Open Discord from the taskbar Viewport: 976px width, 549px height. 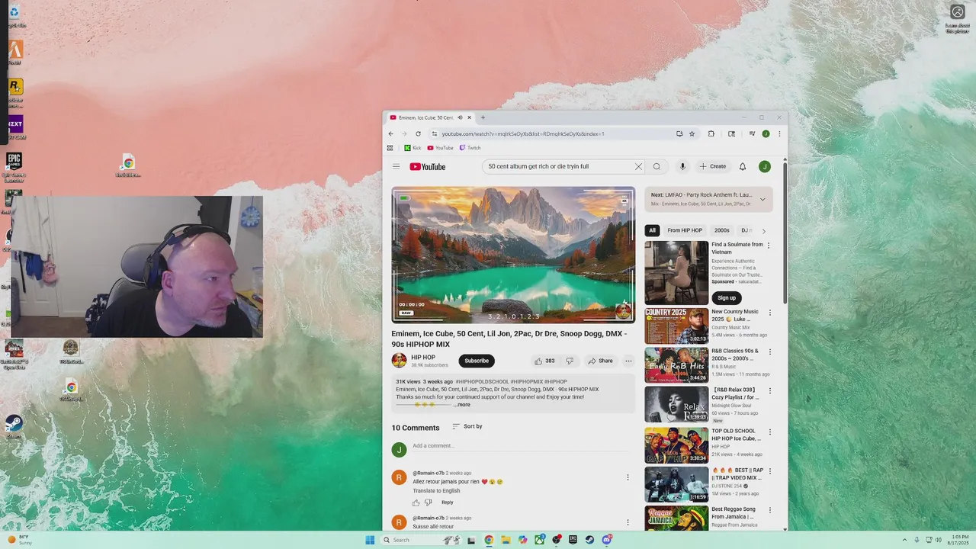tap(606, 540)
